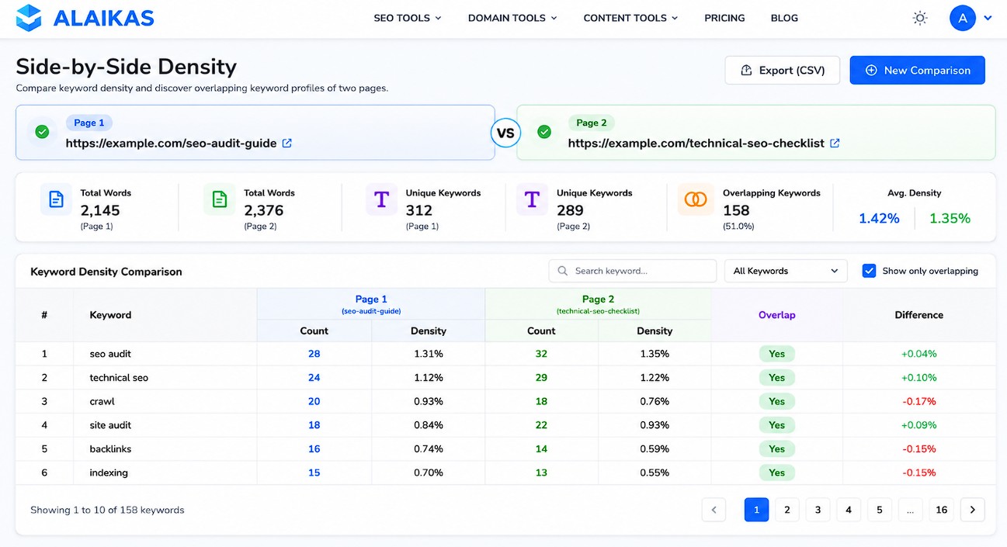Click the -0.17% difference value
This screenshot has height=547, width=1007.
click(918, 401)
